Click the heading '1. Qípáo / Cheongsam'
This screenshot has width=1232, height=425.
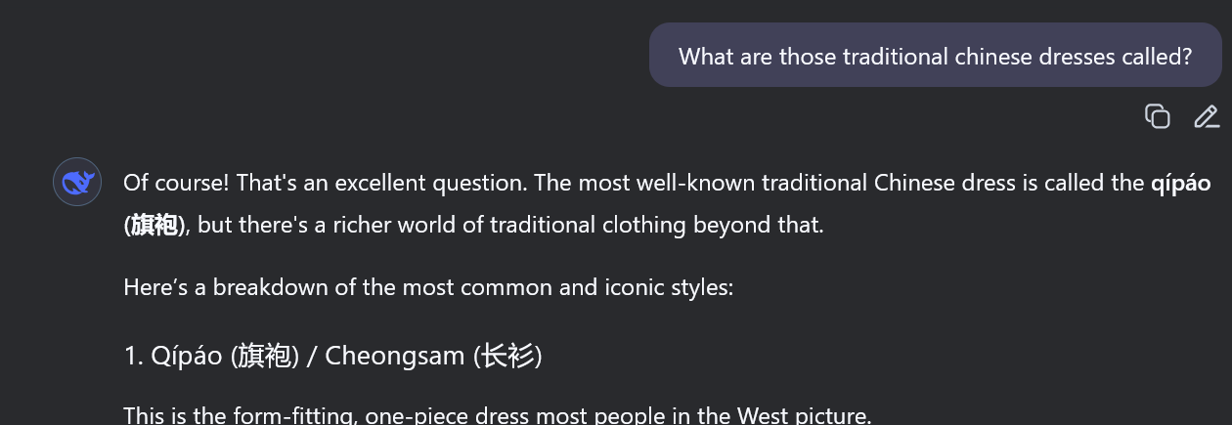click(x=332, y=356)
